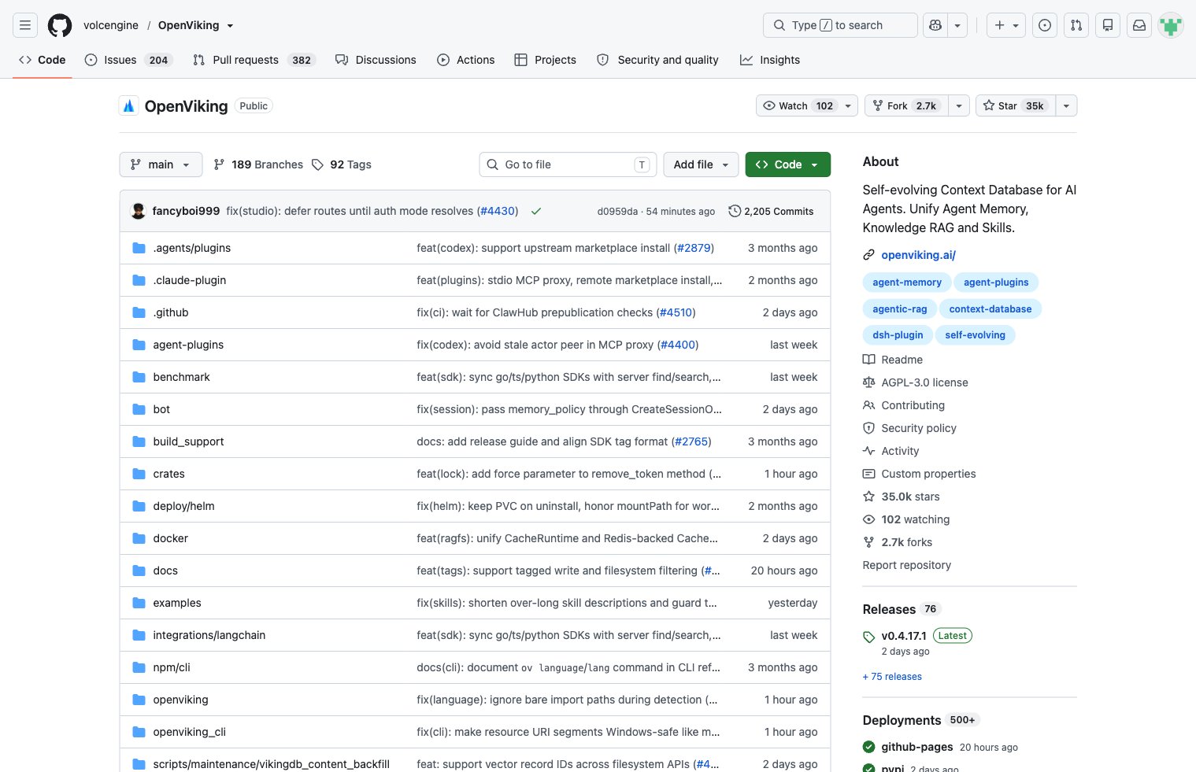Screen dimensions: 1196x772
Task: Open the Insights tab
Action: point(770,60)
